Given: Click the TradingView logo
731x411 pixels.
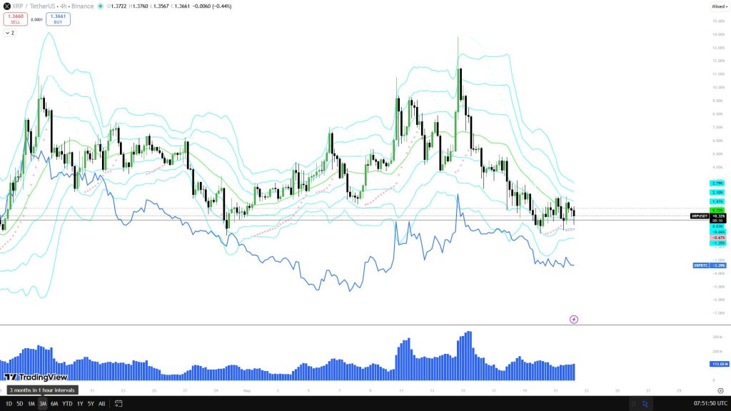Looking at the screenshot, I should coord(36,377).
